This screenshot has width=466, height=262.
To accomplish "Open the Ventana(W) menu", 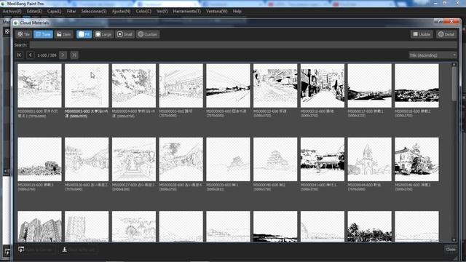I will click(217, 12).
